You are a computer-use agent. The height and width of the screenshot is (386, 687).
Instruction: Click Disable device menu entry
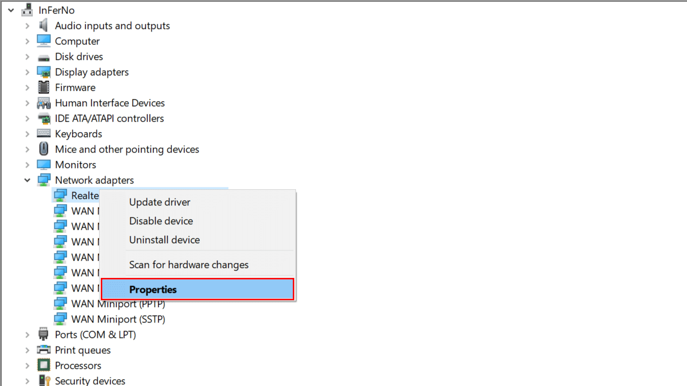tap(161, 221)
